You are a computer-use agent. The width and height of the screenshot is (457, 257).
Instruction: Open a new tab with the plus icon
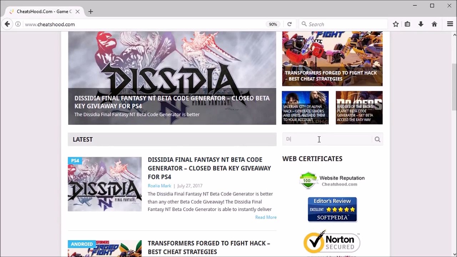click(91, 11)
